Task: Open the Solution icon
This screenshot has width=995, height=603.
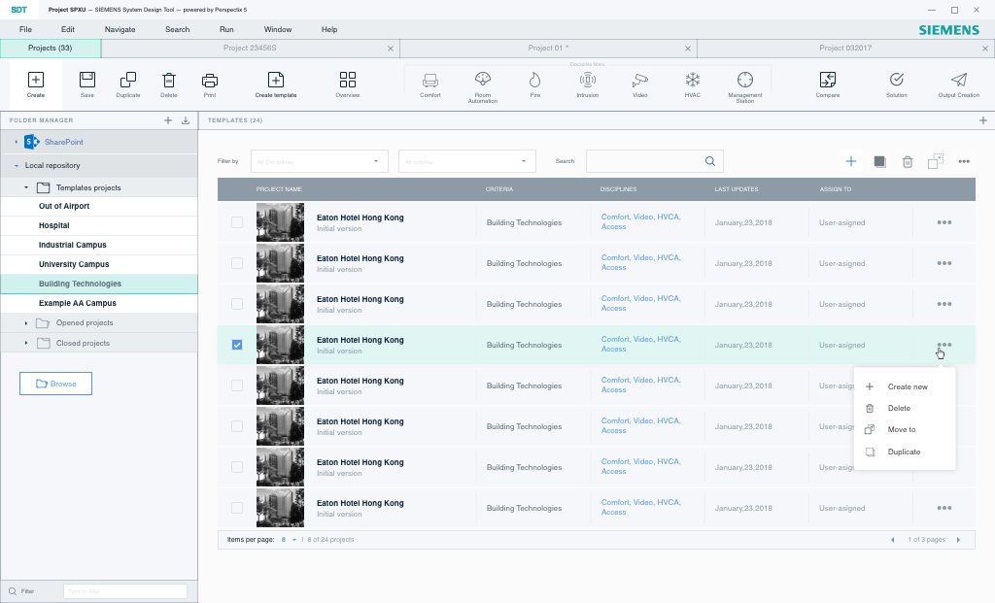Action: (897, 80)
